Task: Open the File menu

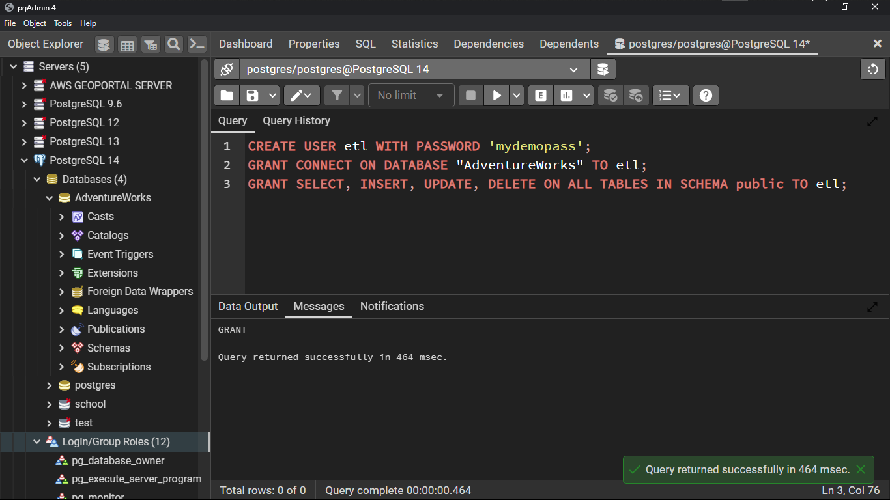Action: [10, 23]
